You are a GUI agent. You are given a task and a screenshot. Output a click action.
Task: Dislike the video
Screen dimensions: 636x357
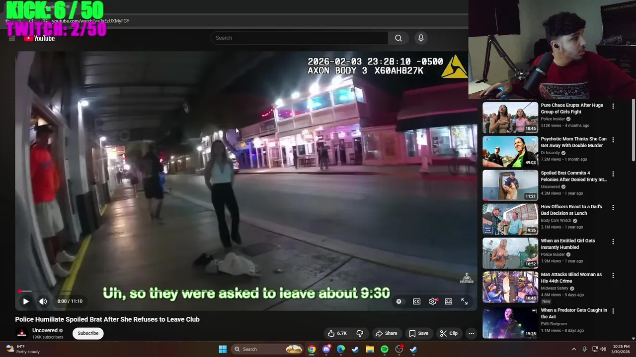click(x=360, y=333)
